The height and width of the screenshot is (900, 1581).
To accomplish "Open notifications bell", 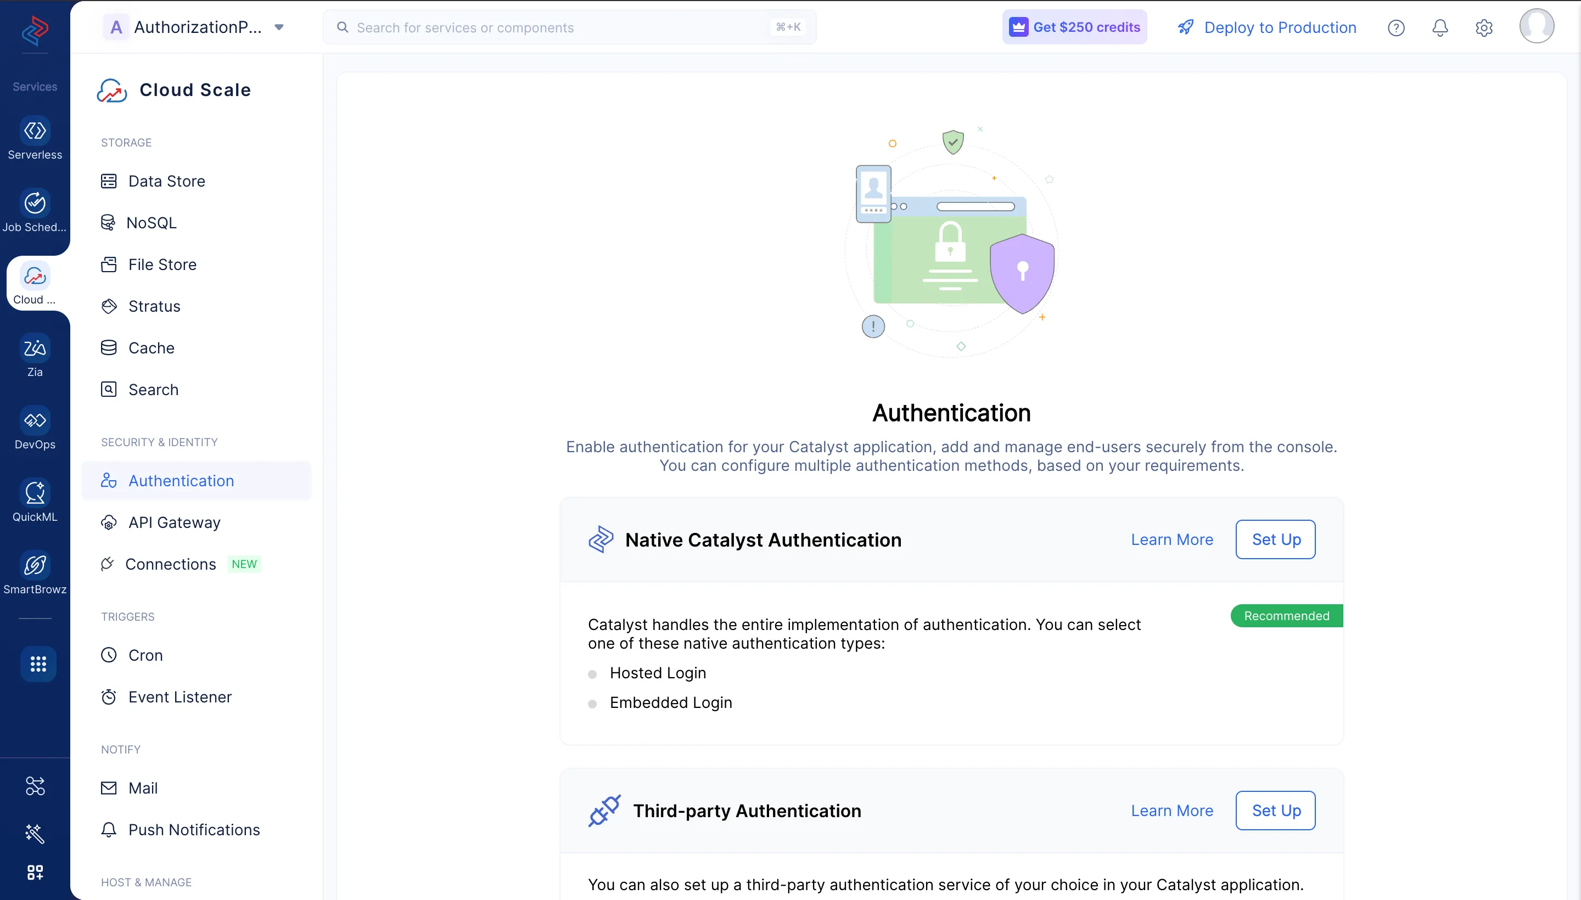I will 1440,27.
